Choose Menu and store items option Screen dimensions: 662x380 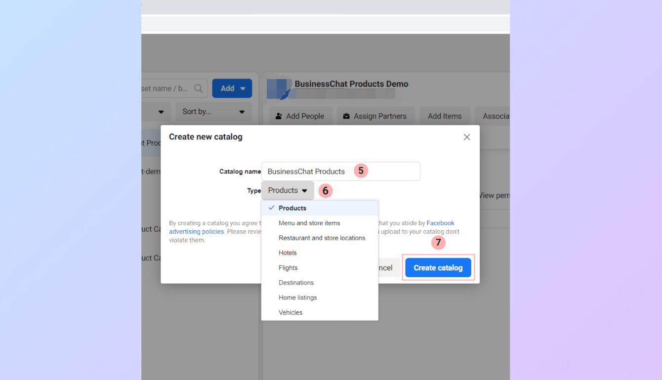(320, 223)
